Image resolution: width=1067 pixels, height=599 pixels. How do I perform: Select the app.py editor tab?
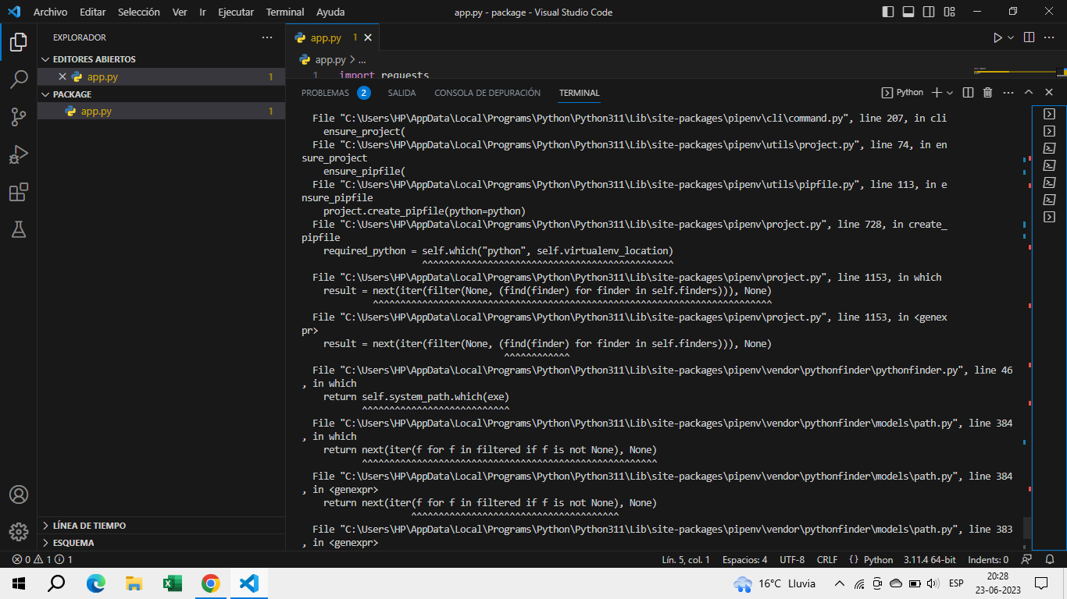(327, 37)
